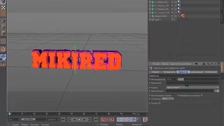Toggle the rotation key icon
The height and width of the screenshot is (126, 224).
(x=129, y=119)
